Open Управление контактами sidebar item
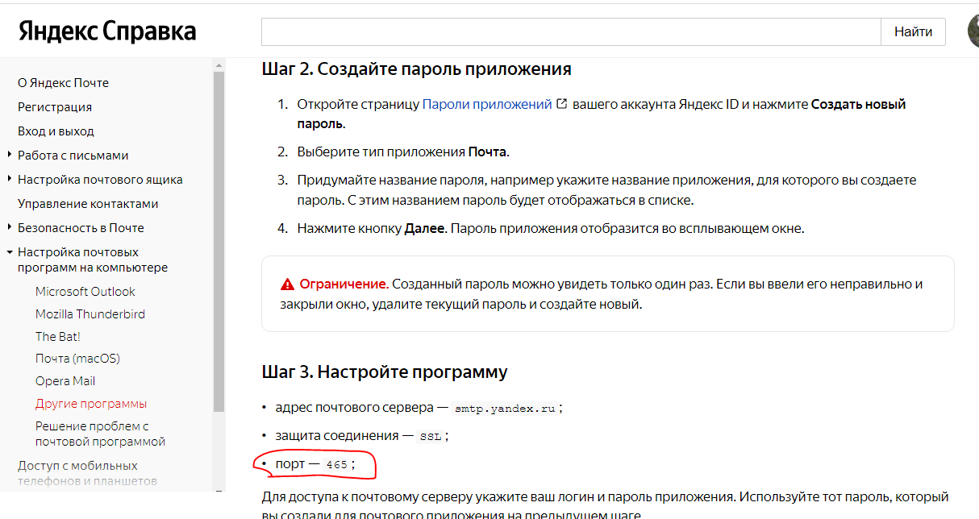Image resolution: width=979 pixels, height=519 pixels. [88, 203]
